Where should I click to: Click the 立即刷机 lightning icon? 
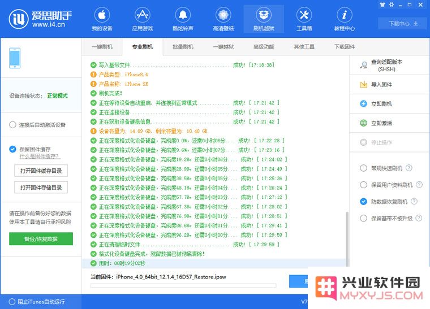pyautogui.click(x=364, y=104)
